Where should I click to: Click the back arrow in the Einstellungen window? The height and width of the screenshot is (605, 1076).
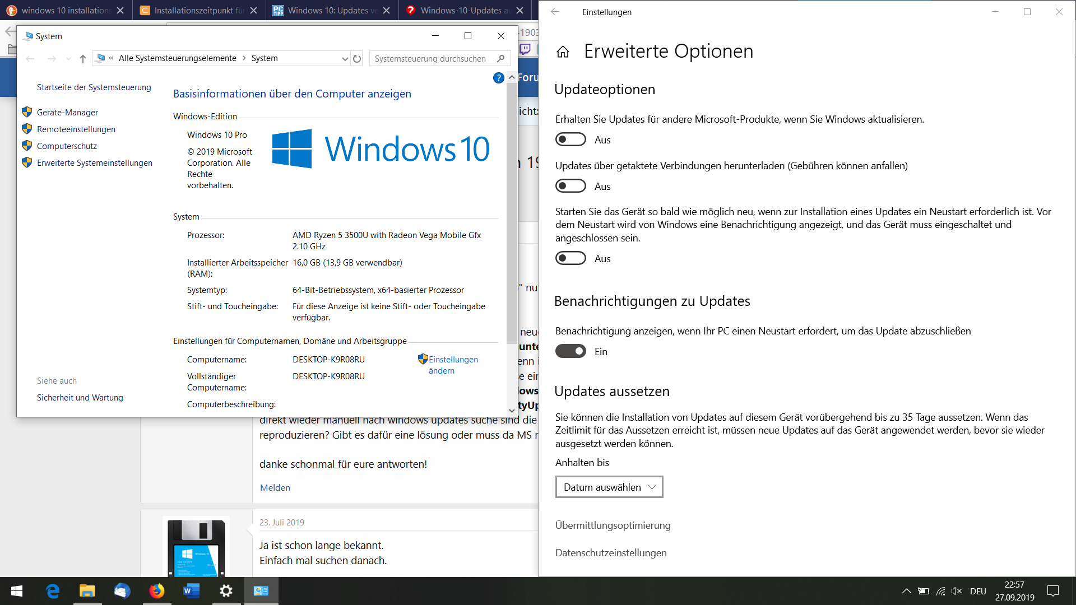coord(555,12)
